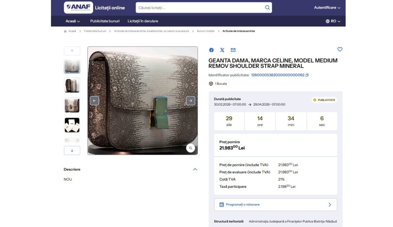Image resolution: width=393 pixels, height=227 pixels.
Task: Select the second handbag thumbnail
Action: point(72,85)
